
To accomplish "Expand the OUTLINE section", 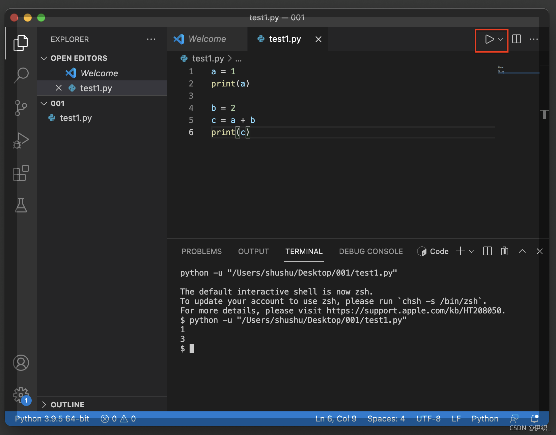I will [44, 405].
